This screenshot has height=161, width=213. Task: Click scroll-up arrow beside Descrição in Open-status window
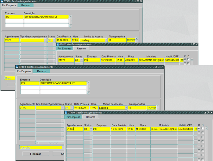[x=71, y=16]
